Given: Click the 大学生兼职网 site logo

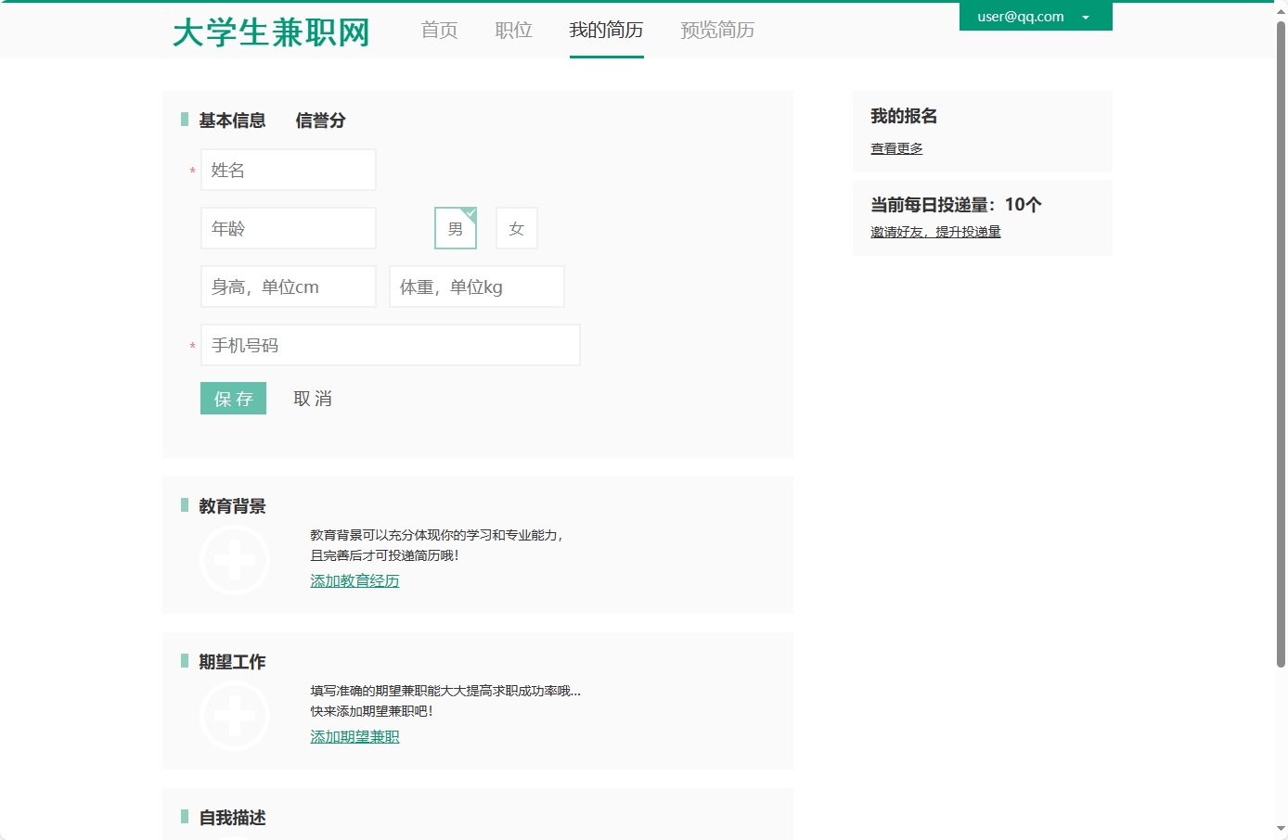Looking at the screenshot, I should (271, 31).
